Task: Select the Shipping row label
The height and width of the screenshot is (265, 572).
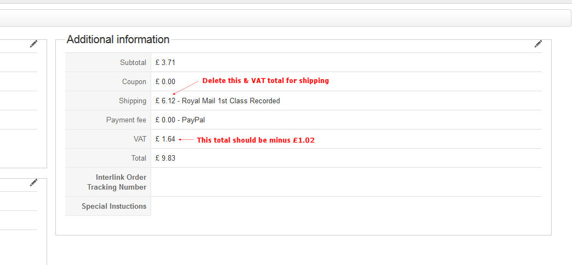Action: [133, 101]
